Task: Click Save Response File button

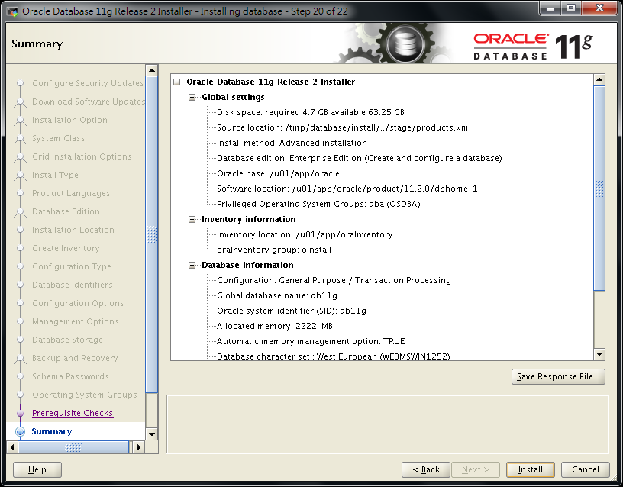Action: click(x=558, y=376)
